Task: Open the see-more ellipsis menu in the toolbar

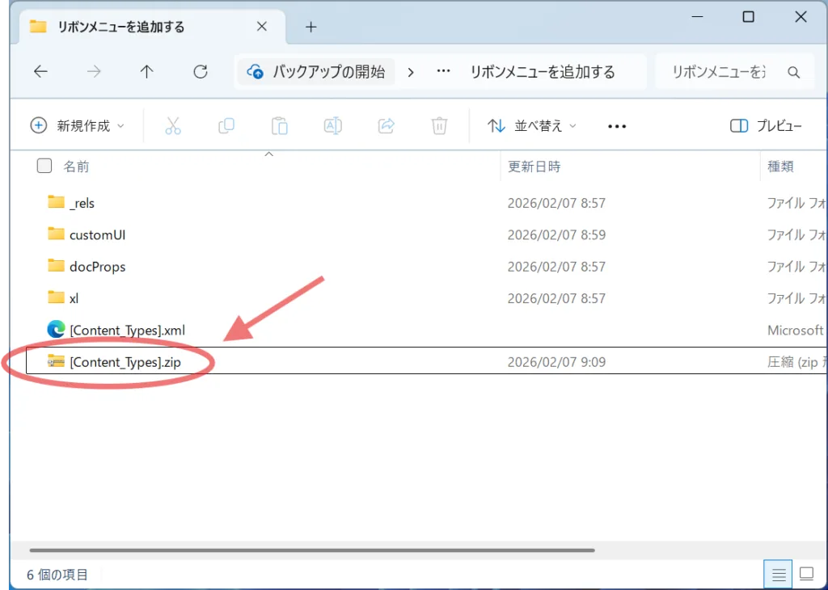Action: pos(616,126)
